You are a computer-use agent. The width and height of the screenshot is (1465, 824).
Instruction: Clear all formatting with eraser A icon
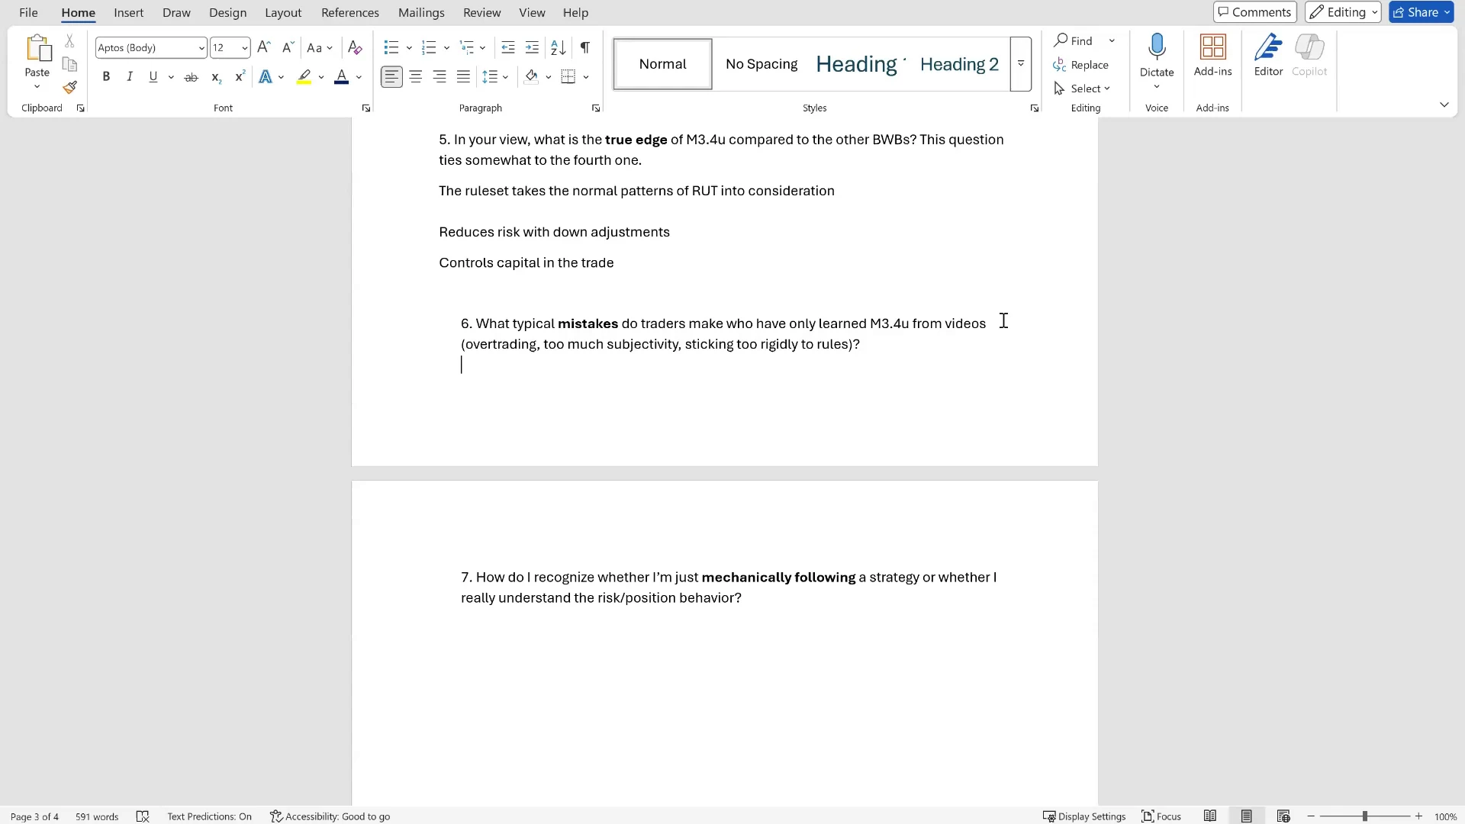[x=355, y=47]
